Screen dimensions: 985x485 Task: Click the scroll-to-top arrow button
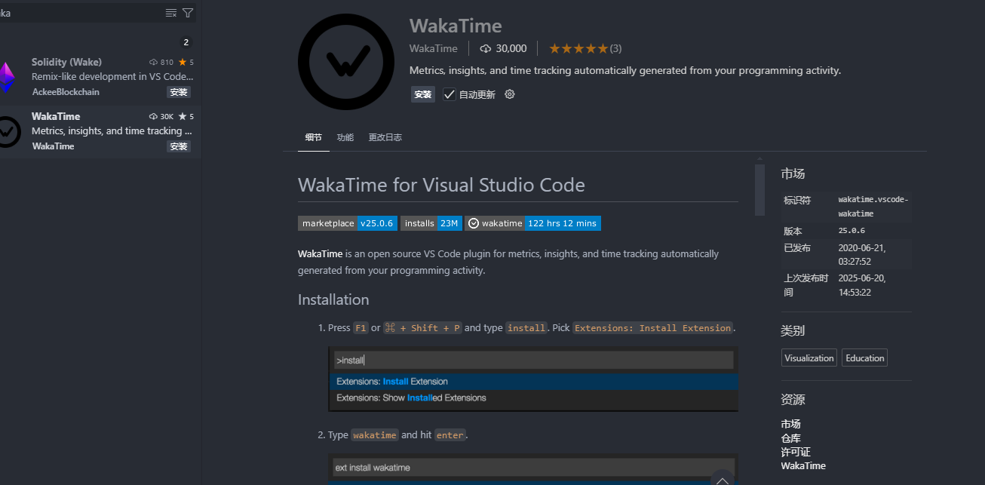click(722, 479)
